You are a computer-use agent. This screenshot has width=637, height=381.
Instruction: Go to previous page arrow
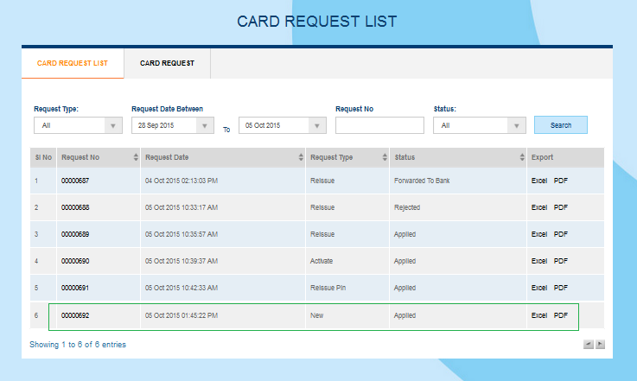[588, 344]
